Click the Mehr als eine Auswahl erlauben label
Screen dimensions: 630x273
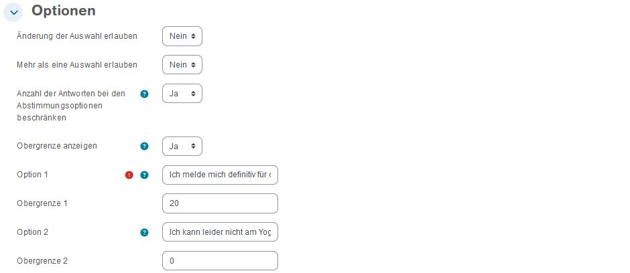pyautogui.click(x=77, y=65)
